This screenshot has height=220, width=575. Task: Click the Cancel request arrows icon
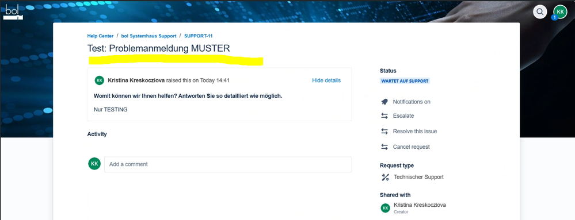(x=384, y=147)
